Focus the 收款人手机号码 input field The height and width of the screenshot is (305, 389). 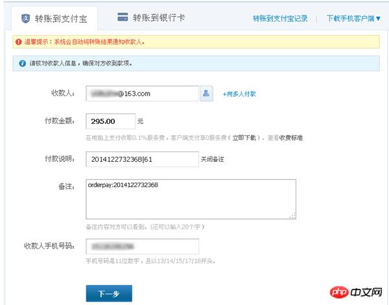pyautogui.click(x=142, y=246)
